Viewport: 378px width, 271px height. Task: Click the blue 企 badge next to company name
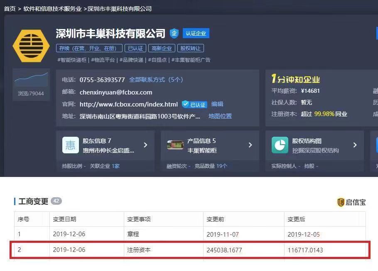pos(174,34)
